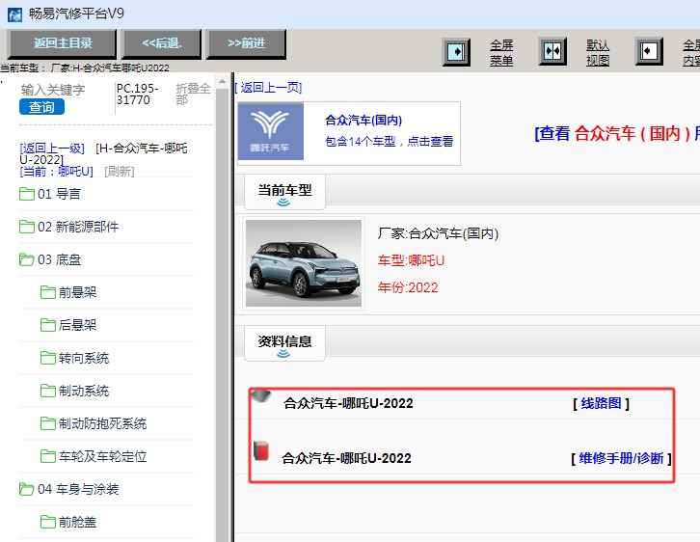Click folder icon beside 前舱盖
The height and width of the screenshot is (542, 700).
(48, 522)
